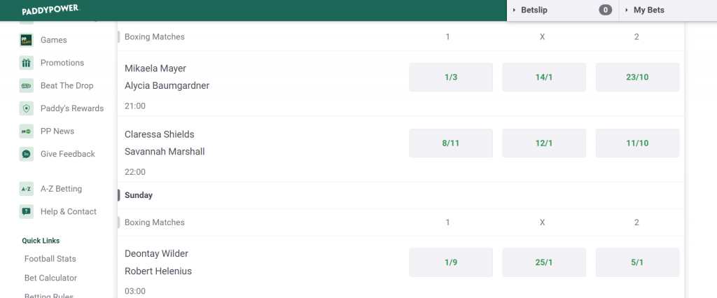Open the Give Feedback speech icon
The image size is (717, 298).
point(27,154)
